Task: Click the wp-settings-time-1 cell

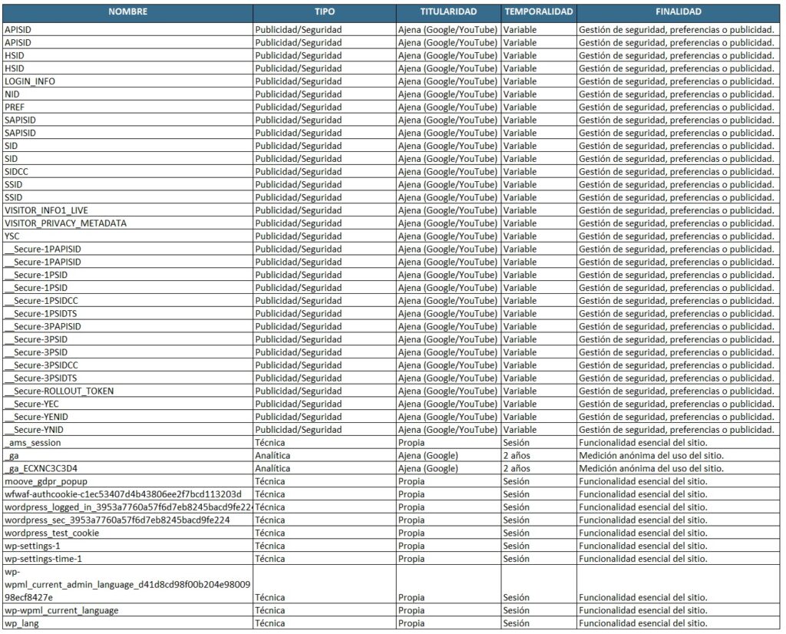Action: coord(128,559)
